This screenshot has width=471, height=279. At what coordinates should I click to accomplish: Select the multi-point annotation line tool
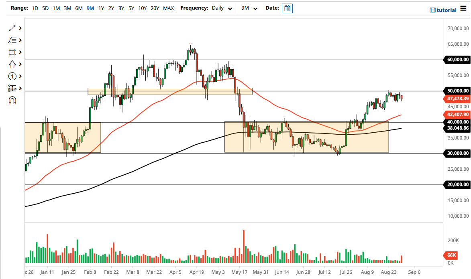12,40
